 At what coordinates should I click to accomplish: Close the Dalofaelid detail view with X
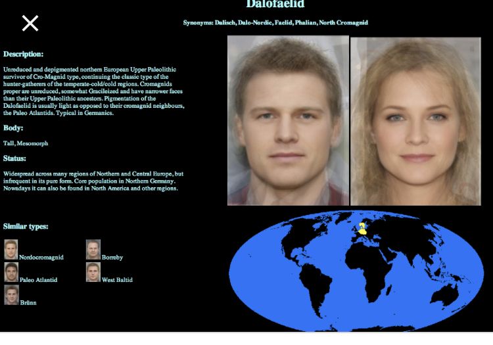pos(30,23)
